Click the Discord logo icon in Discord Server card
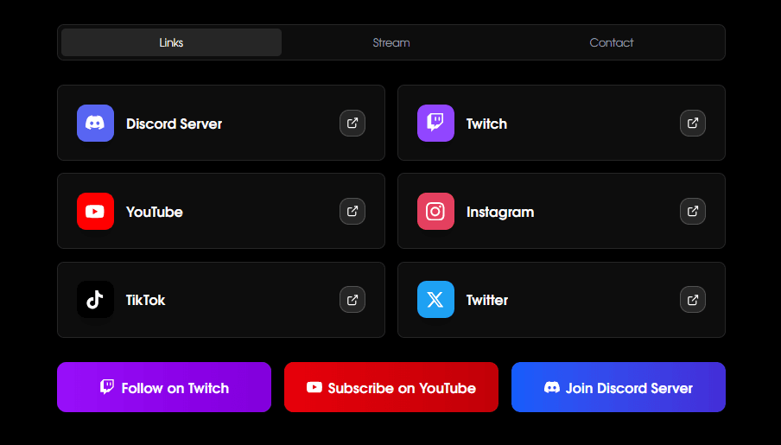Viewport: 781px width, 445px height. point(95,123)
